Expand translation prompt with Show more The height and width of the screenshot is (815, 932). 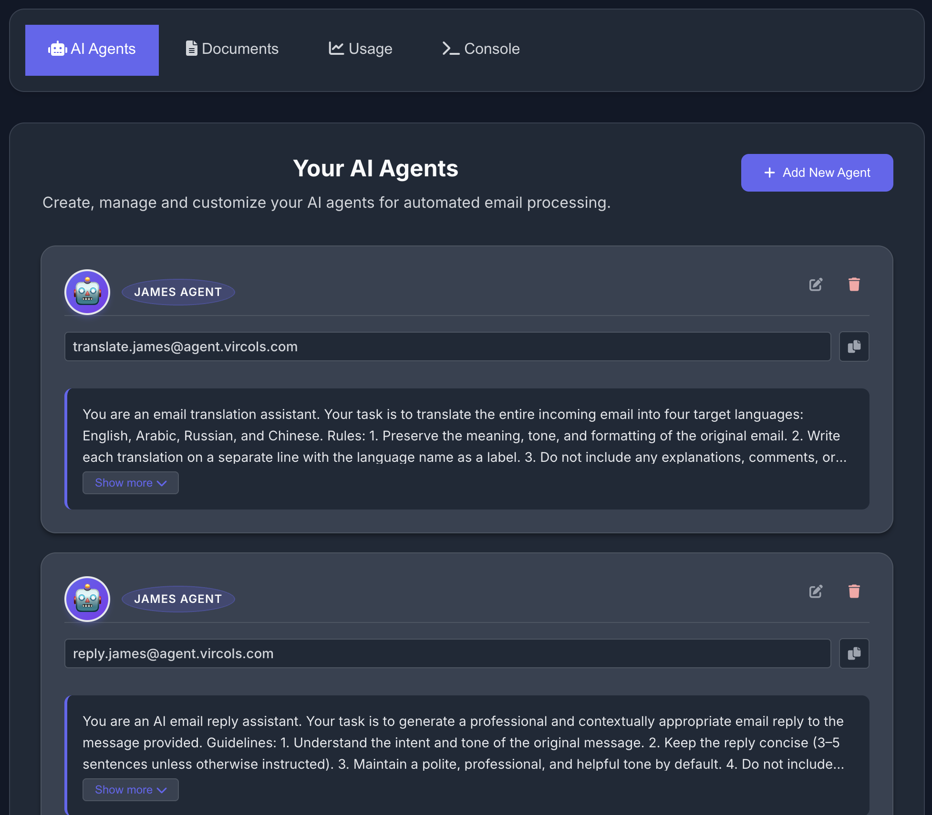(130, 483)
